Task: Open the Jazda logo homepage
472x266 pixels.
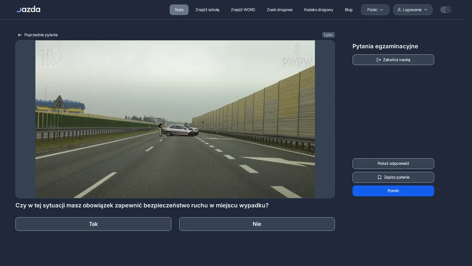Action: tap(28, 9)
